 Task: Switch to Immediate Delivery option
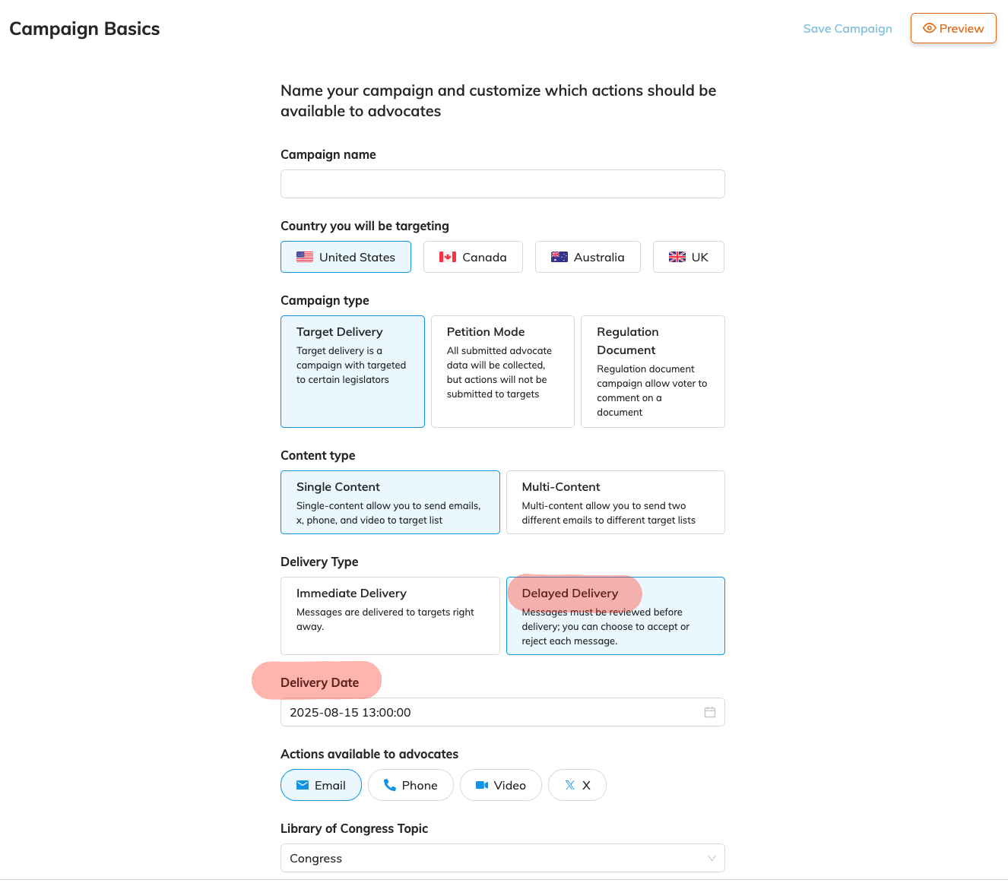(389, 615)
